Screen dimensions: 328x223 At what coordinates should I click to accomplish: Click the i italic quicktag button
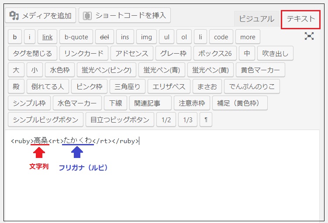pos(30,37)
